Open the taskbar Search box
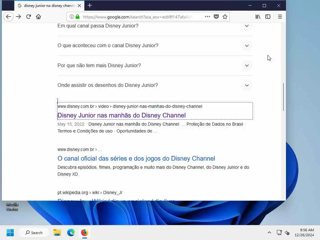320x240 pixels. (x=34, y=232)
